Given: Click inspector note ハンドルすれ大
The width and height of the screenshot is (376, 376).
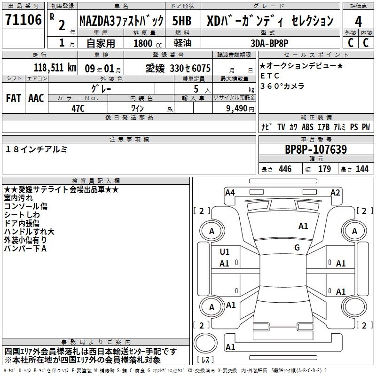Looking at the screenshot, I should click(x=29, y=232).
